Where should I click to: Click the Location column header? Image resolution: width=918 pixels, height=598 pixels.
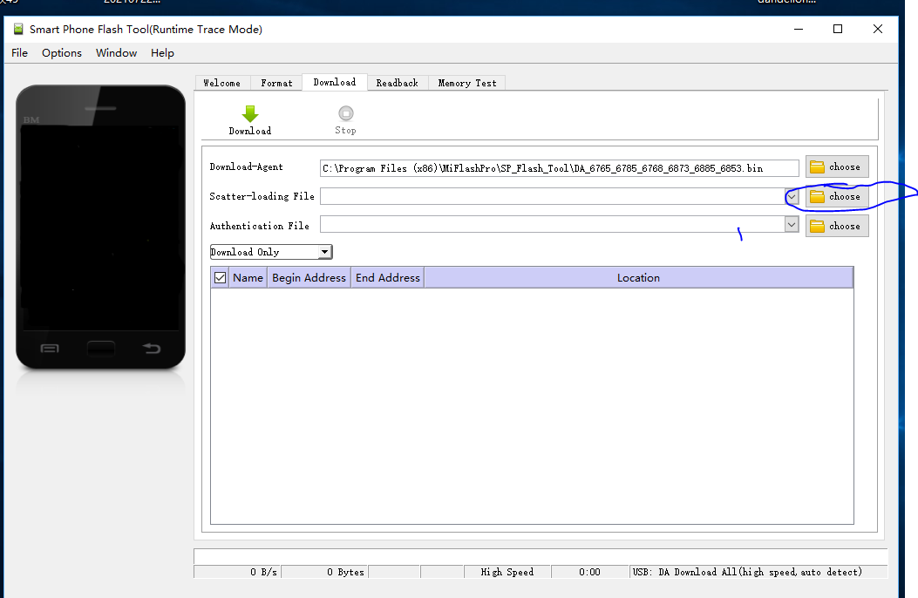click(638, 278)
